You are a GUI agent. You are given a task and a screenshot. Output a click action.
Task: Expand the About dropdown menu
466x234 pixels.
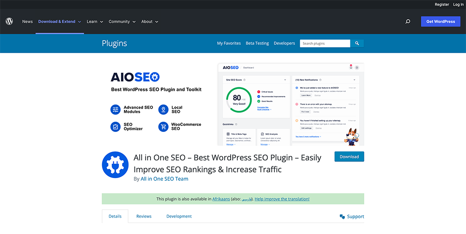pyautogui.click(x=150, y=21)
